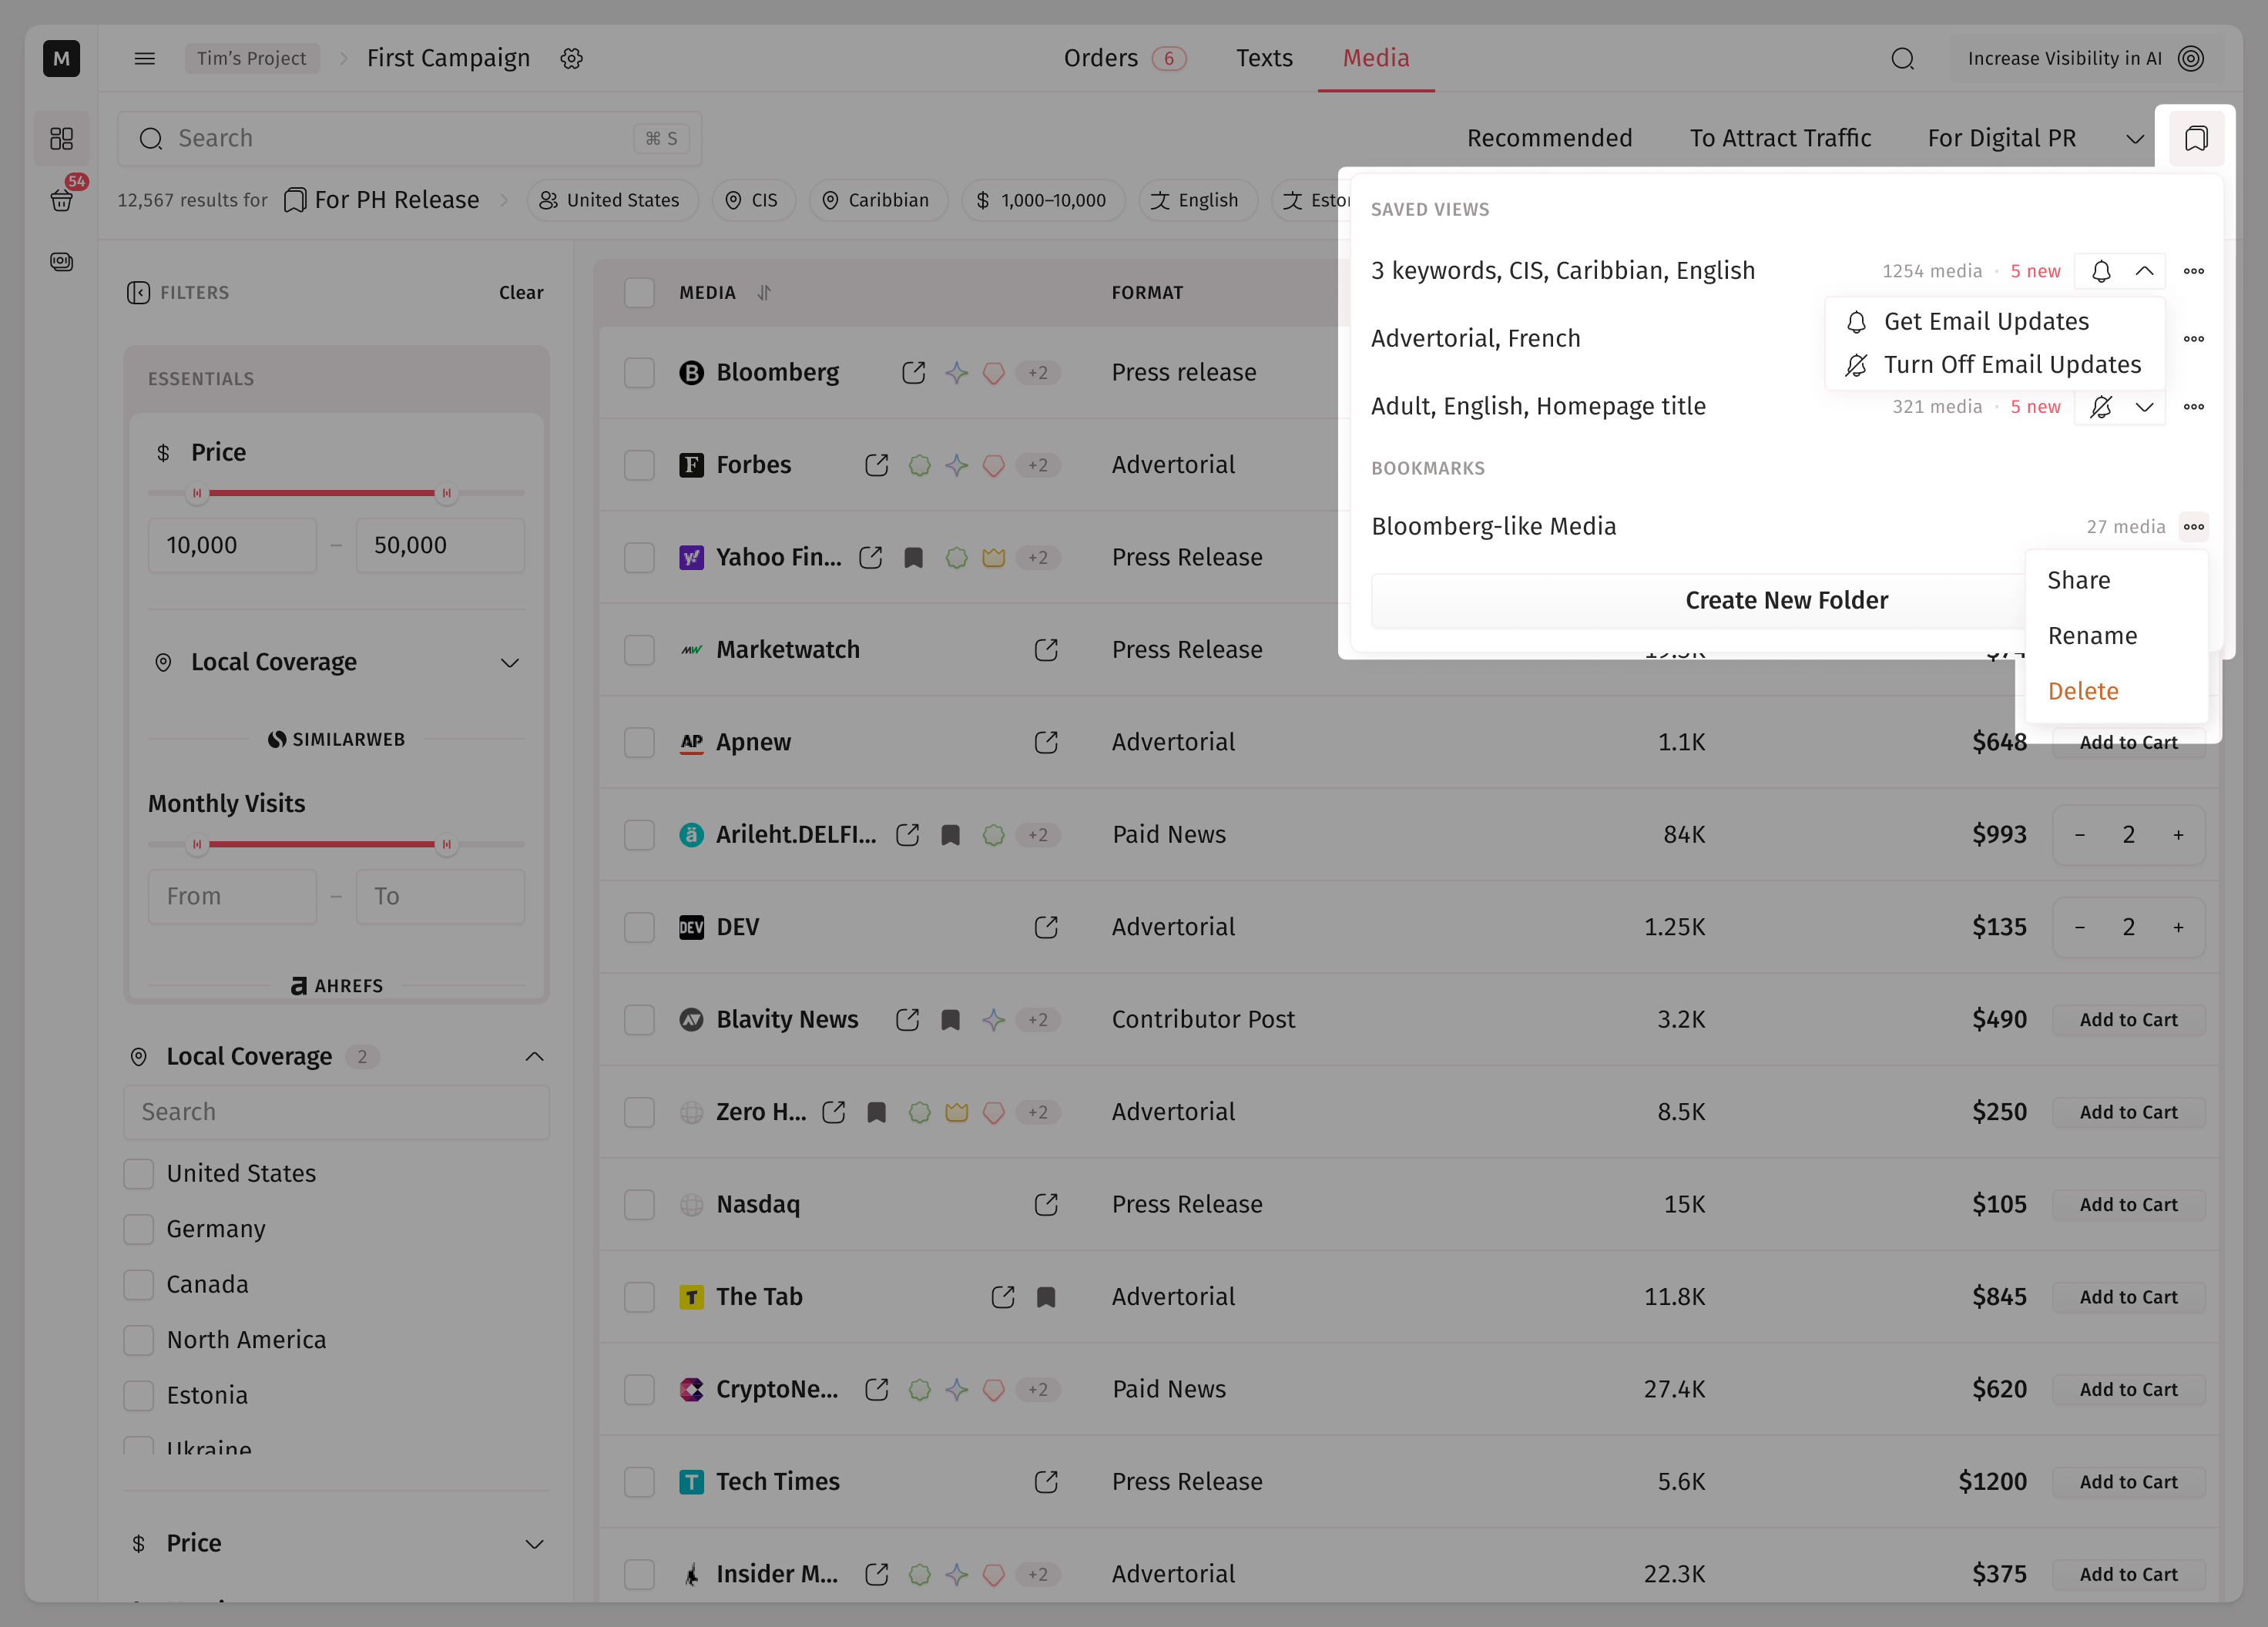This screenshot has height=1627, width=2268.
Task: Collapse the filters panel icon
Action: click(138, 293)
